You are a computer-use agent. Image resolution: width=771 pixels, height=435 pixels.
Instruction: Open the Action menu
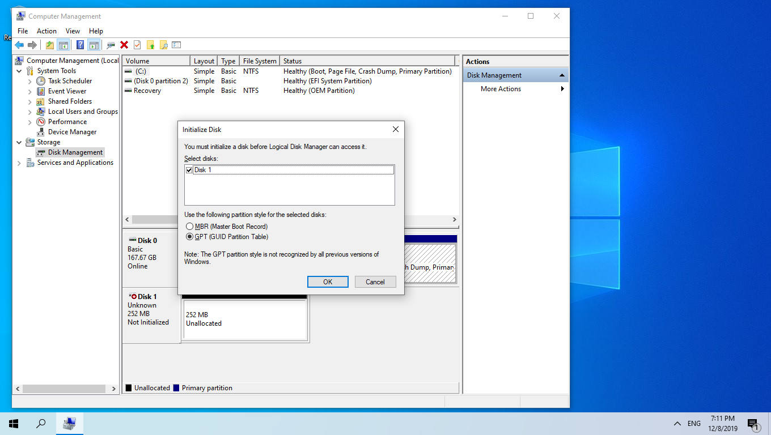[x=46, y=31]
